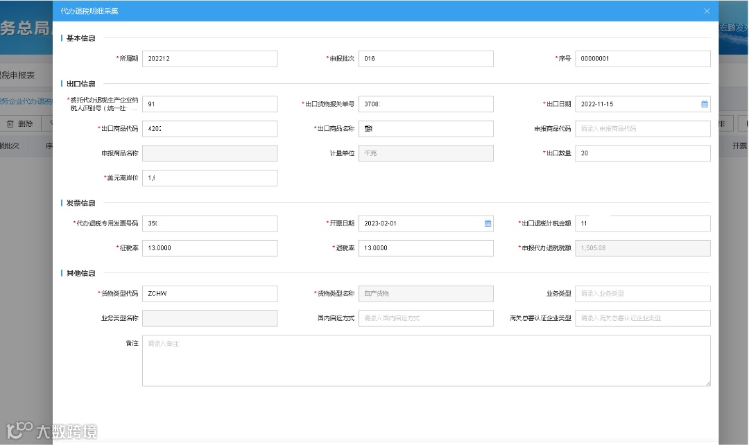Click the 货物类型名称 field showing 自产货物

pos(426,294)
